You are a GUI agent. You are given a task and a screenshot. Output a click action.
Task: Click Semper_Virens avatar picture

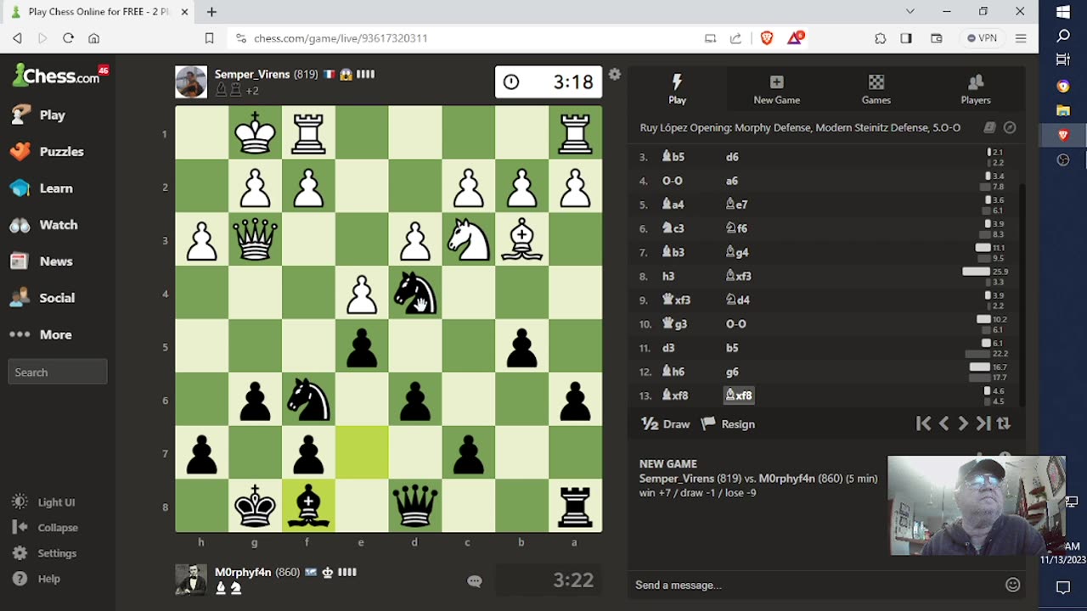191,82
